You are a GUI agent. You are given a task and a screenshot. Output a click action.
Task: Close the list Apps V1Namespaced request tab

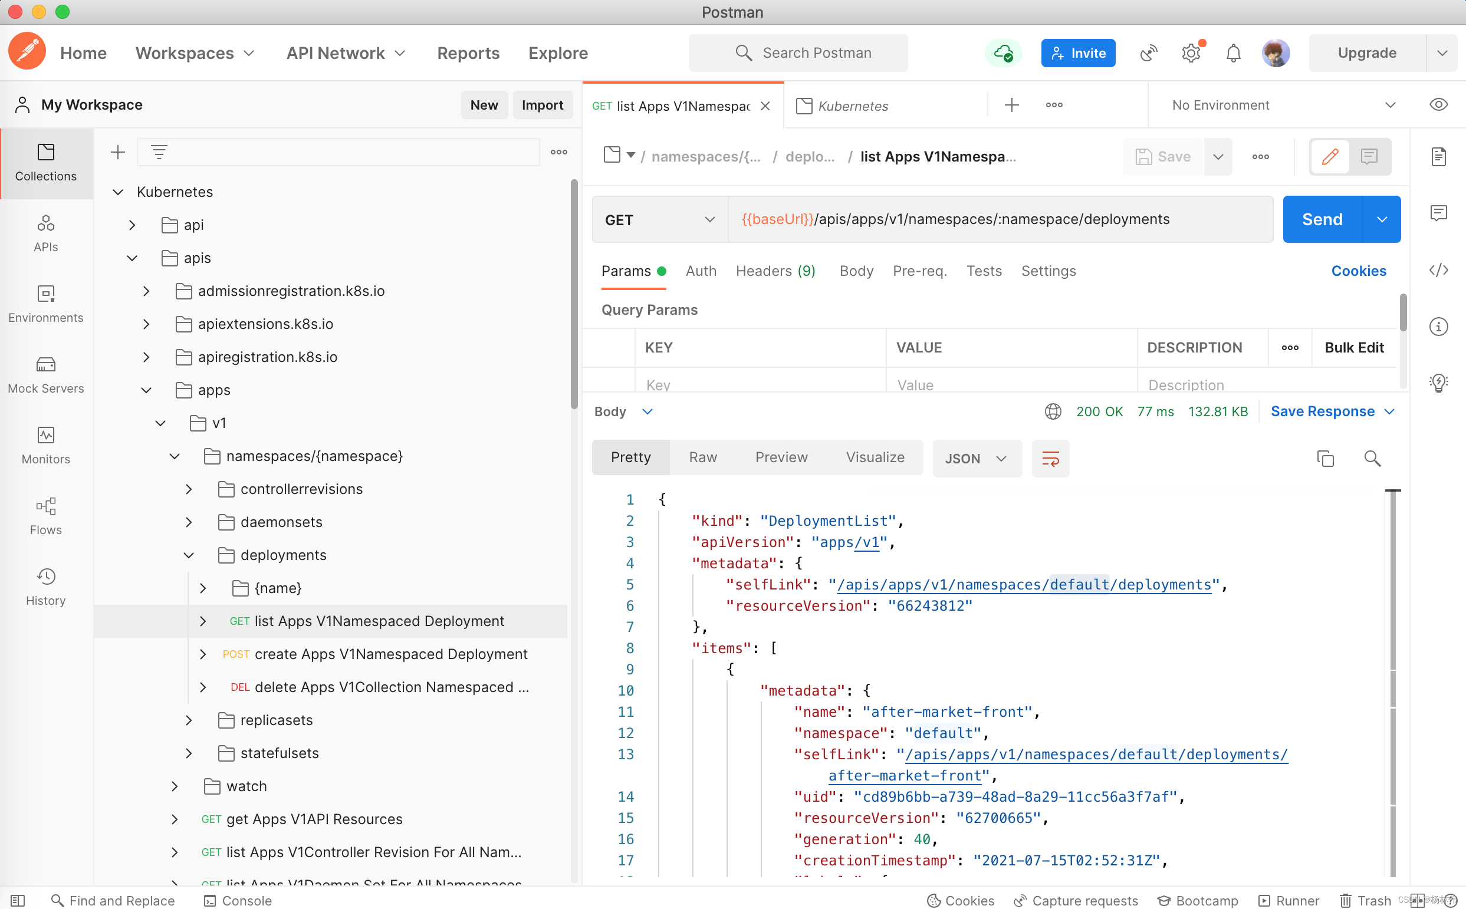click(x=765, y=106)
